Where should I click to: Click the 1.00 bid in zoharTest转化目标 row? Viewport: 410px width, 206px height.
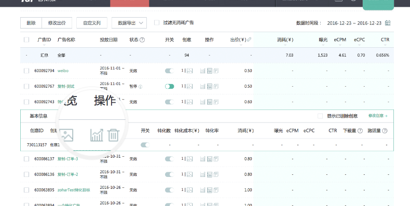click(248, 190)
